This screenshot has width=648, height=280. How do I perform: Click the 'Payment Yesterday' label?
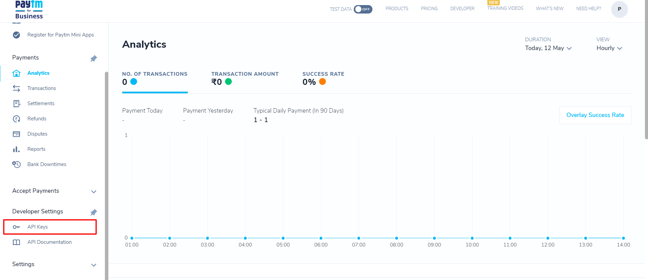[208, 111]
